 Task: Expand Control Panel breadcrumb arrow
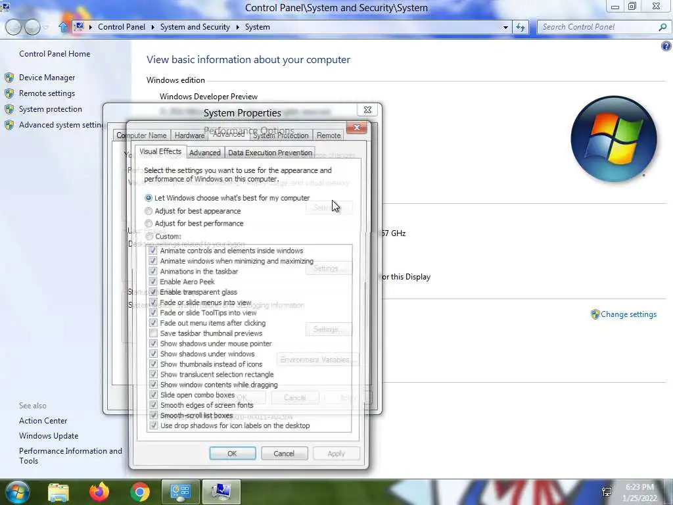coord(152,27)
